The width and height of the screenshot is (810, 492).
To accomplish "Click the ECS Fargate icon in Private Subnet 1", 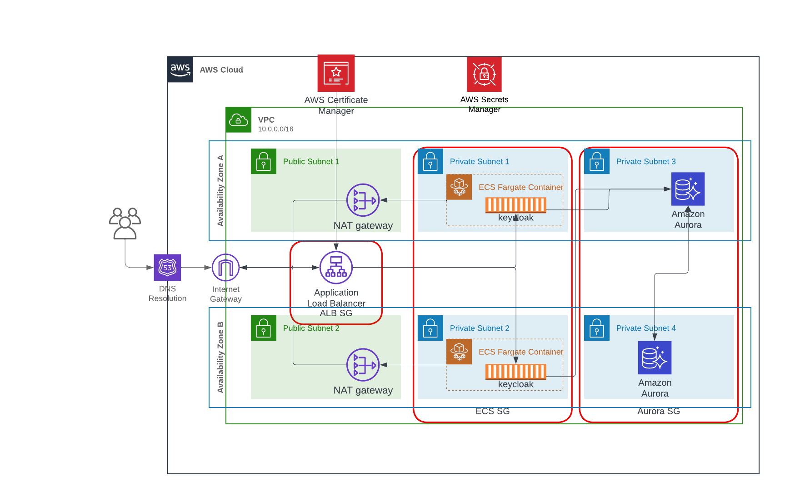I will coord(459,187).
